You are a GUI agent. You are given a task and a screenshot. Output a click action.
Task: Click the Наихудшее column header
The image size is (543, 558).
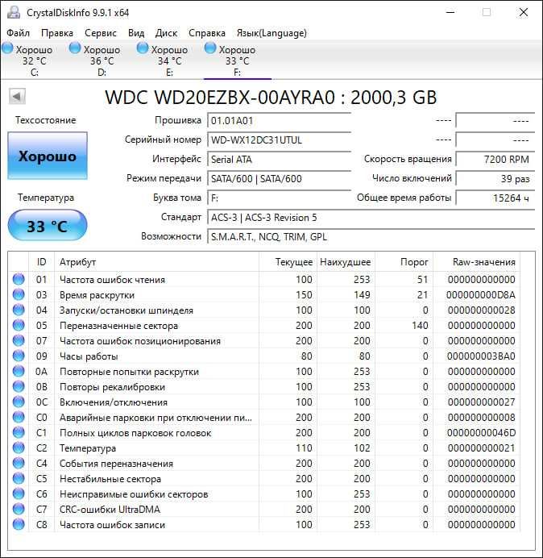(346, 262)
